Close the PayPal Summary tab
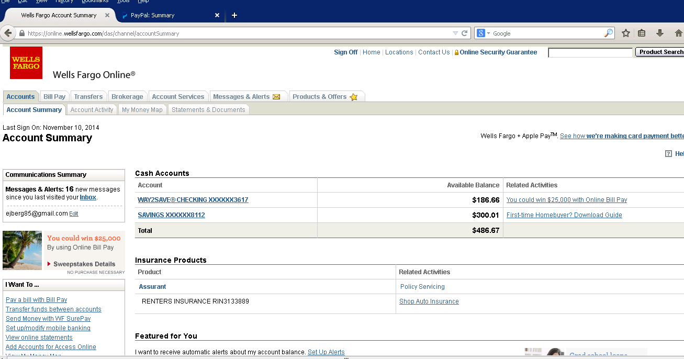 click(x=217, y=15)
